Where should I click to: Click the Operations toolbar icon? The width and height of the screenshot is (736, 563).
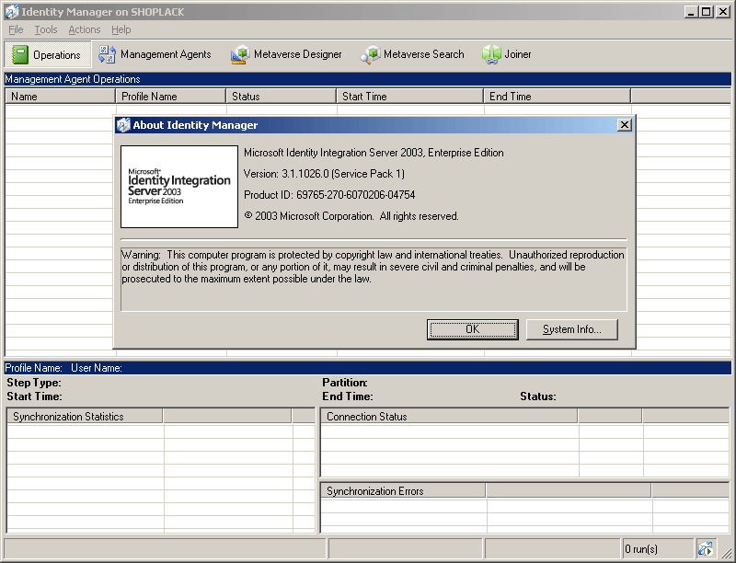tap(20, 55)
